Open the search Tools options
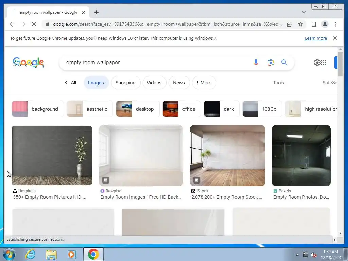Image resolution: width=348 pixels, height=261 pixels. pos(278,83)
